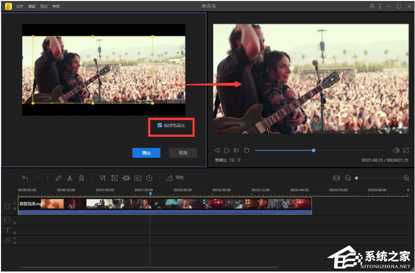Open the clock duration tool icon
415x273 pixels.
pos(149,178)
